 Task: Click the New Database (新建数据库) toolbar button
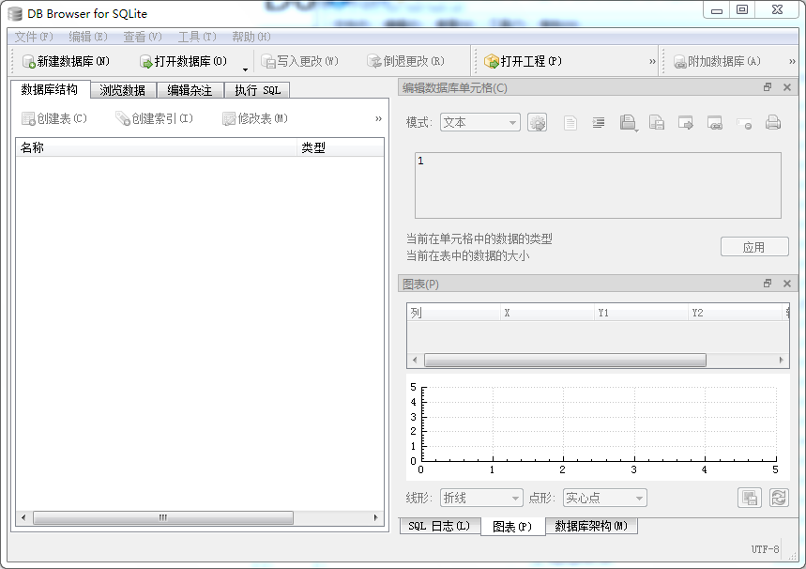click(x=66, y=61)
